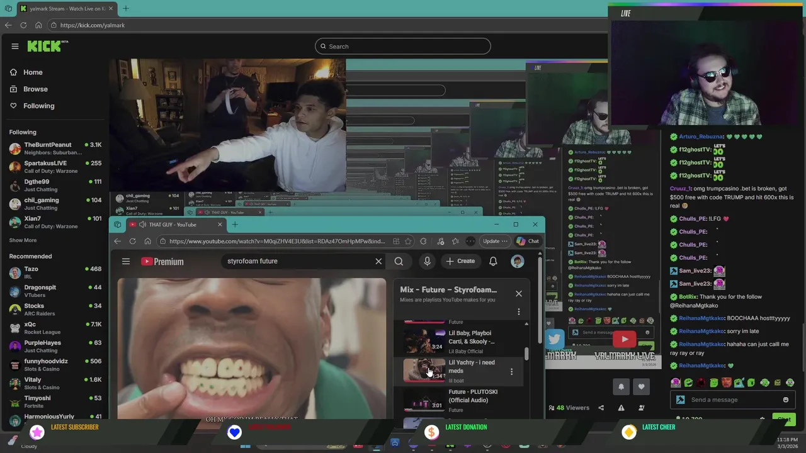Open the favorites list icon in toolbar
806x453 pixels.
[x=455, y=241]
